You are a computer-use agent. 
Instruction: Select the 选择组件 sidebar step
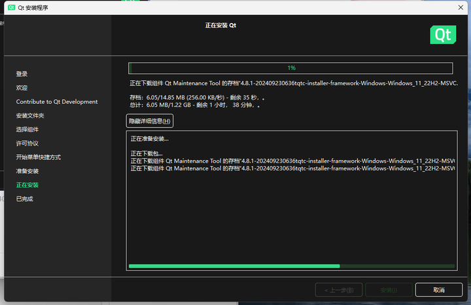[27, 129]
